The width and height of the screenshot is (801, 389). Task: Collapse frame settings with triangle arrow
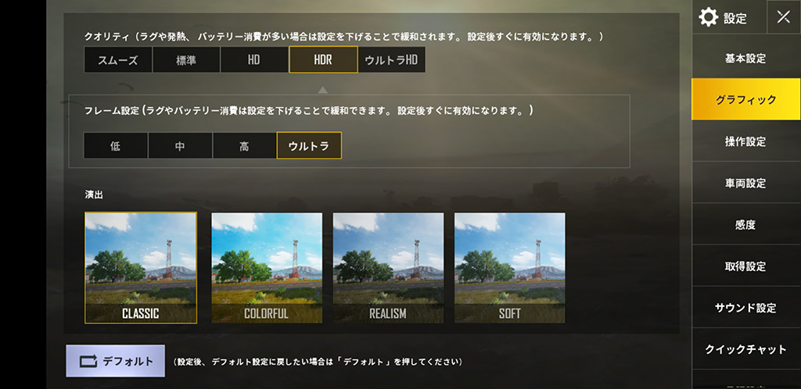(322, 90)
